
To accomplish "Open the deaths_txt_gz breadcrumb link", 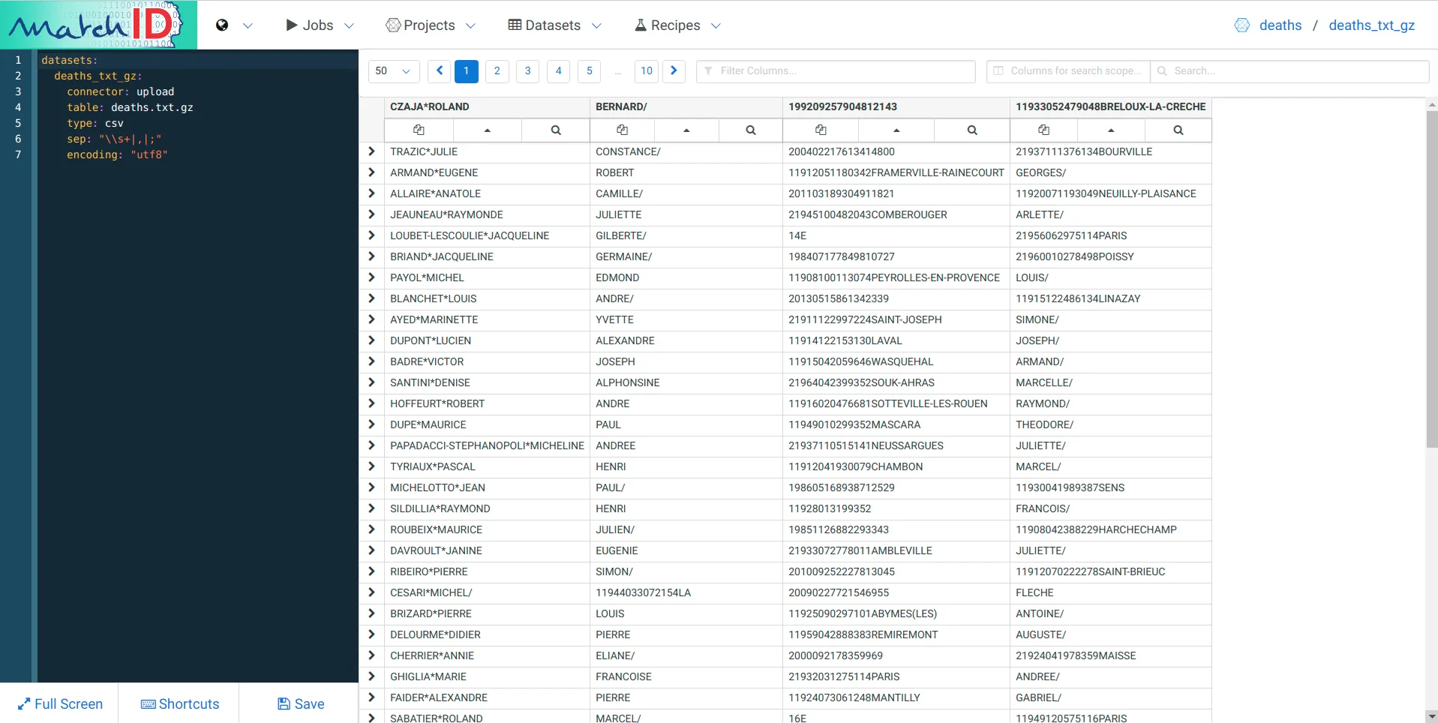I will [x=1371, y=25].
